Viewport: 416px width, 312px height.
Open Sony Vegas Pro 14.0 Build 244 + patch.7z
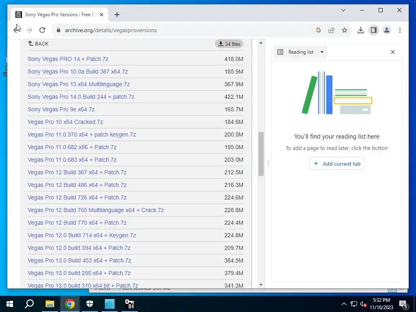click(x=81, y=97)
